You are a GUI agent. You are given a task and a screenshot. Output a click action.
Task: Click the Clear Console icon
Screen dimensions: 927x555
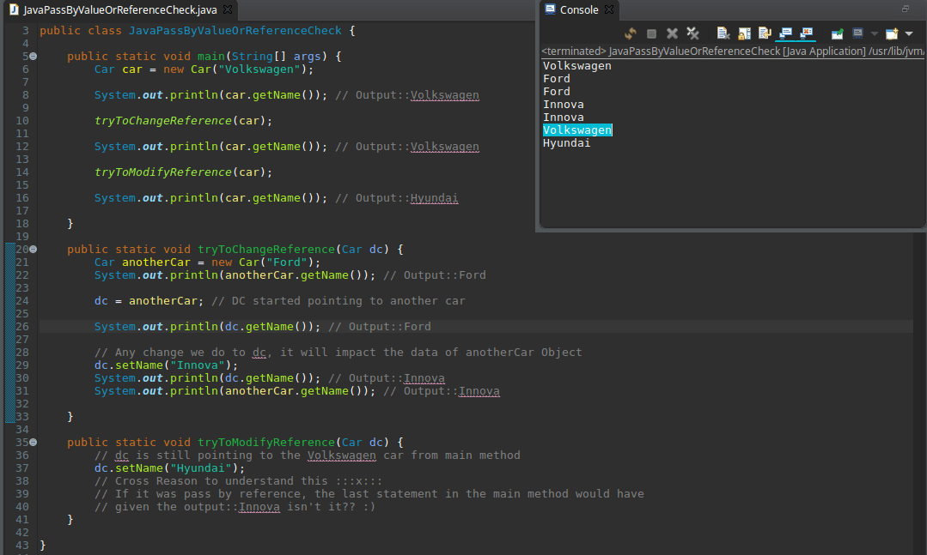pos(723,33)
